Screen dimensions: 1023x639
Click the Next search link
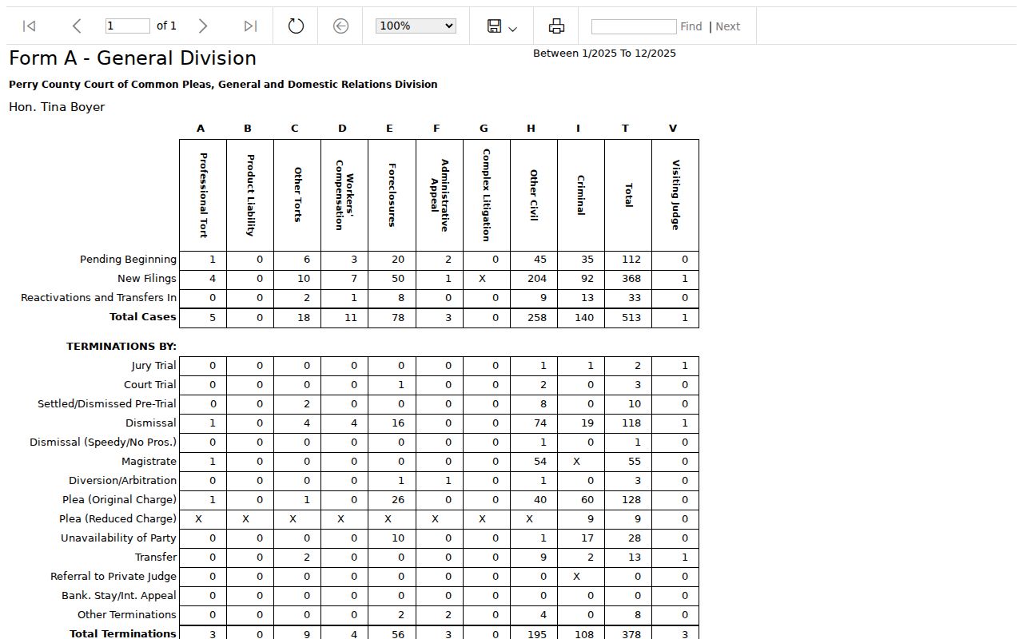pyautogui.click(x=727, y=26)
